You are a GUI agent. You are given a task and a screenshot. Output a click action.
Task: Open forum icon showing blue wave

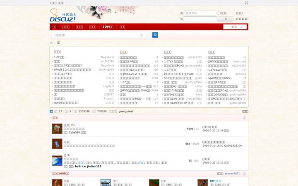point(57,161)
